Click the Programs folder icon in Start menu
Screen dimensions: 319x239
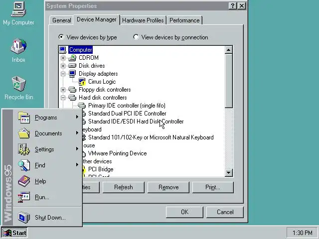[x=24, y=118]
